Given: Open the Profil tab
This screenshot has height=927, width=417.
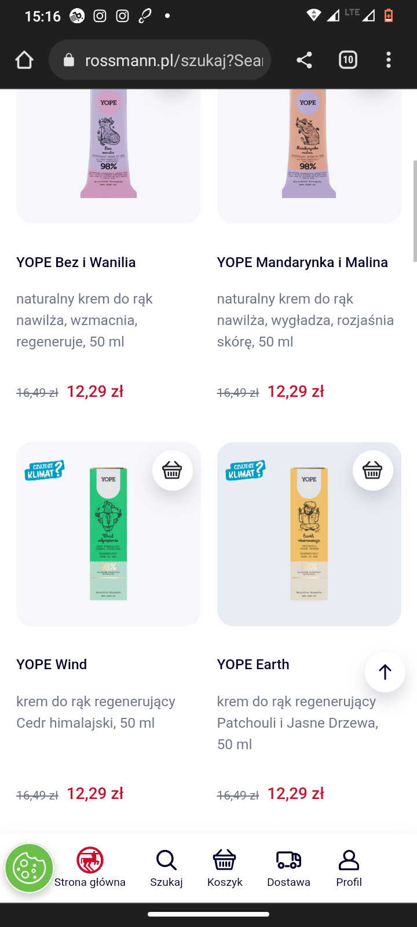Looking at the screenshot, I should tap(349, 867).
